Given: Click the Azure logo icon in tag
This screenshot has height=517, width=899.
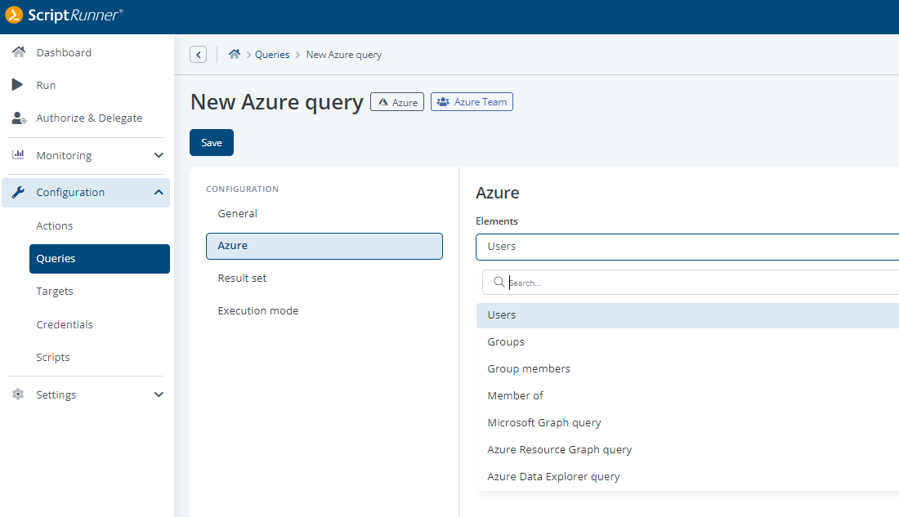Looking at the screenshot, I should click(x=383, y=102).
